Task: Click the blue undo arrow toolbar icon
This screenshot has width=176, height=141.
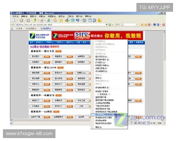Action: pyautogui.click(x=78, y=20)
